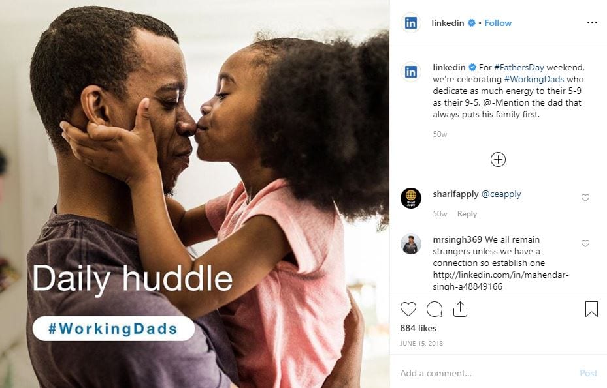Open LinkedIn avatar beside the caption
The image size is (607, 388).
[411, 72]
